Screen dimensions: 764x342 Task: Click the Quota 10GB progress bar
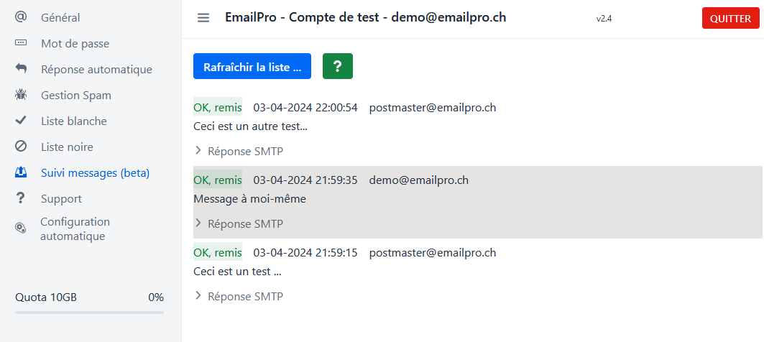tap(89, 312)
